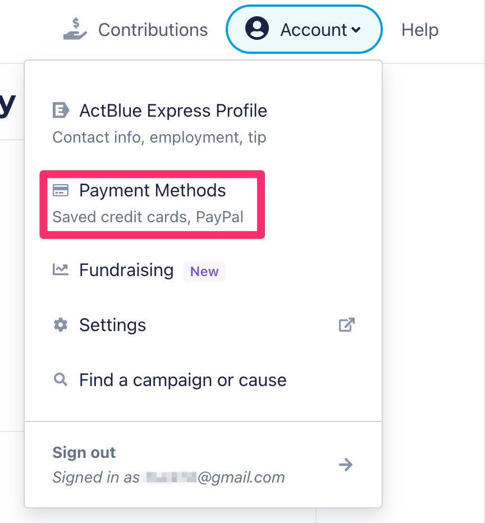Screen dimensions: 485x523
Task: Click the purple New badge
Action: click(204, 272)
